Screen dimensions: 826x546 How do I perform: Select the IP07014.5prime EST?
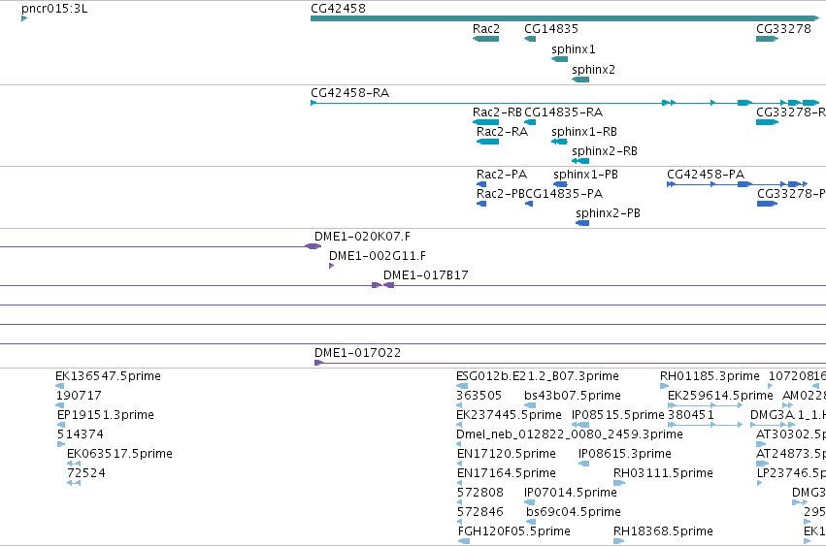tap(529, 502)
